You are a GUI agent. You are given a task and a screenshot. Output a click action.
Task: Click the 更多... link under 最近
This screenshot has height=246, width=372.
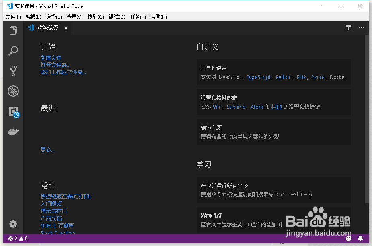point(47,150)
